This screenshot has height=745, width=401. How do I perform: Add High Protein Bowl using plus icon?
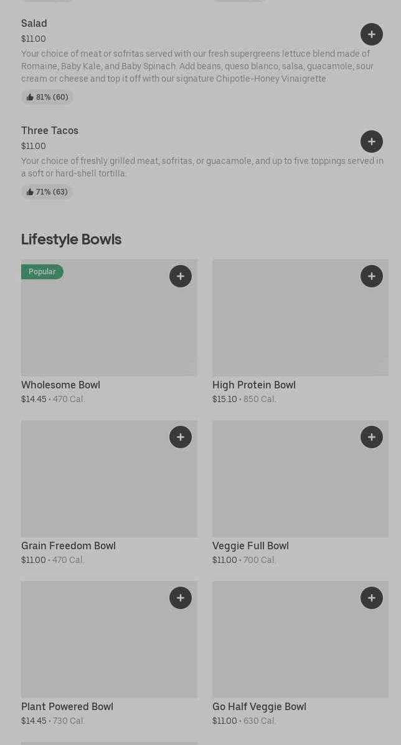click(371, 276)
